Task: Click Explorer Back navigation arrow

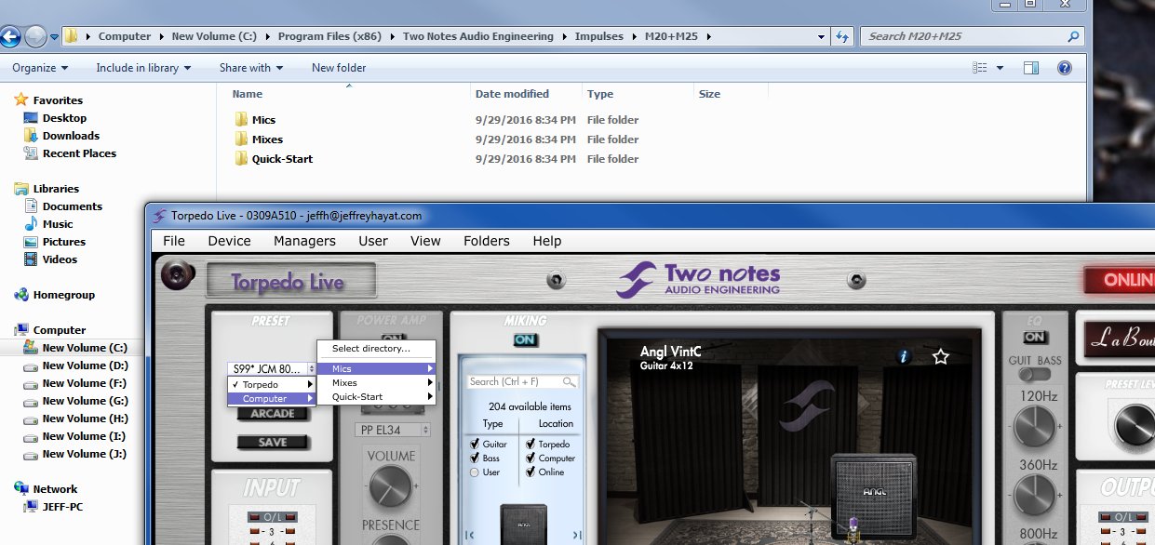Action: (x=10, y=37)
